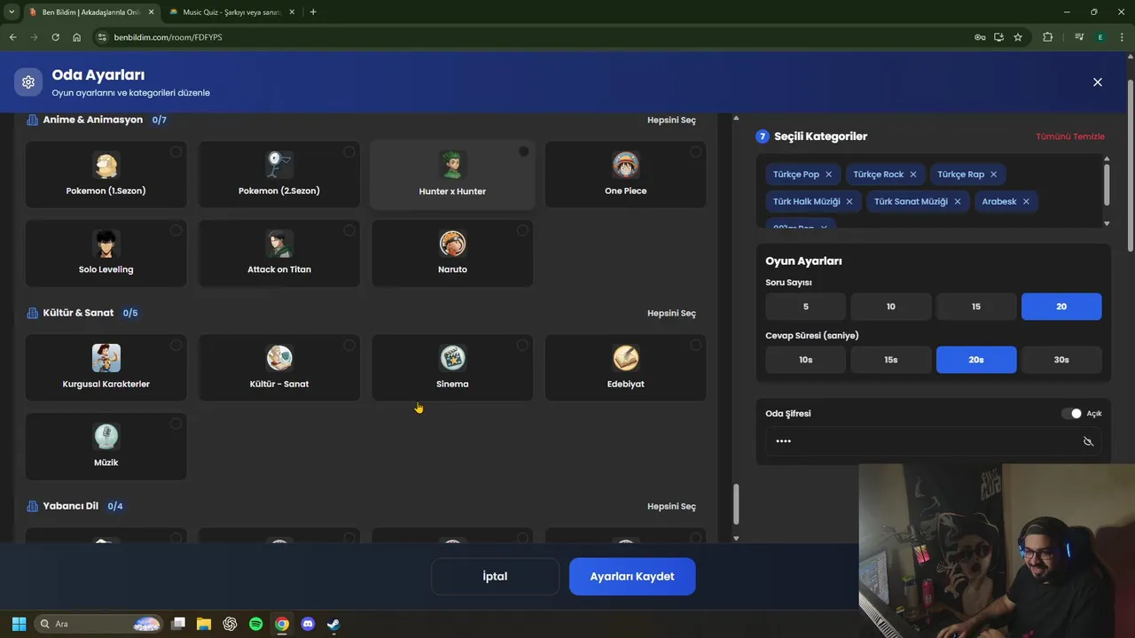Screen dimensions: 1135x638
Task: Click Hepsini Seç for Yabancı Dil
Action: tap(671, 506)
